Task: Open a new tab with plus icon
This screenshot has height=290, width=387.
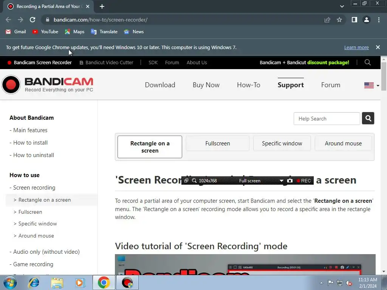Action: coord(102,6)
